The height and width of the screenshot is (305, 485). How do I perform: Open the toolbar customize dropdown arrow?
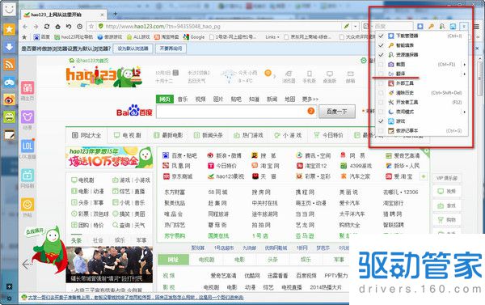coord(464,27)
